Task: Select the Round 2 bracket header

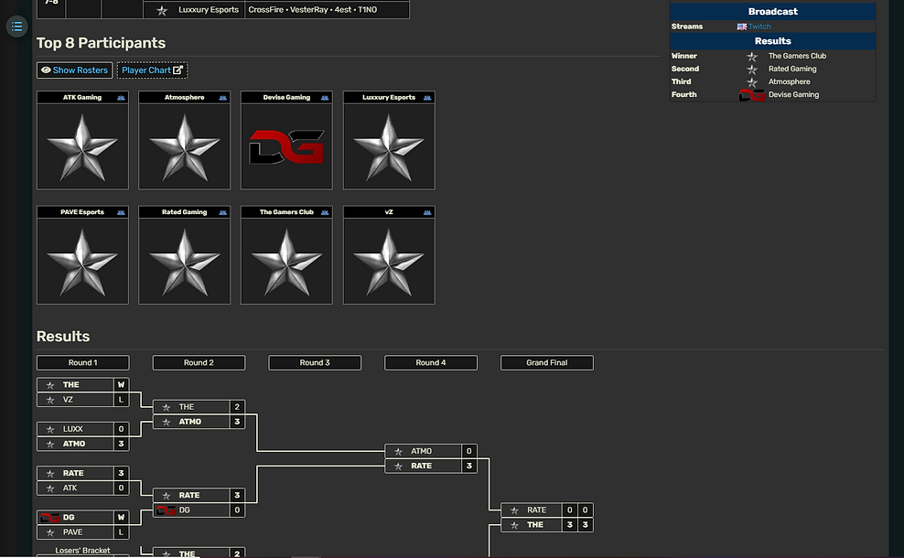Action: click(x=199, y=362)
